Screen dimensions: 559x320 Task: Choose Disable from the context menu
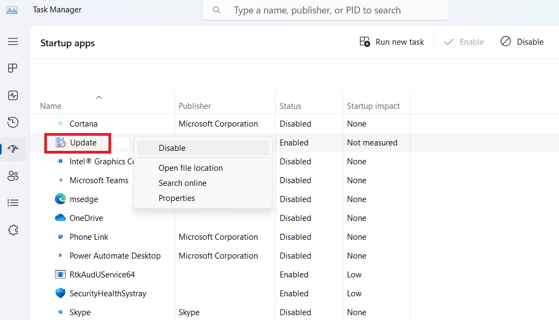pos(172,147)
